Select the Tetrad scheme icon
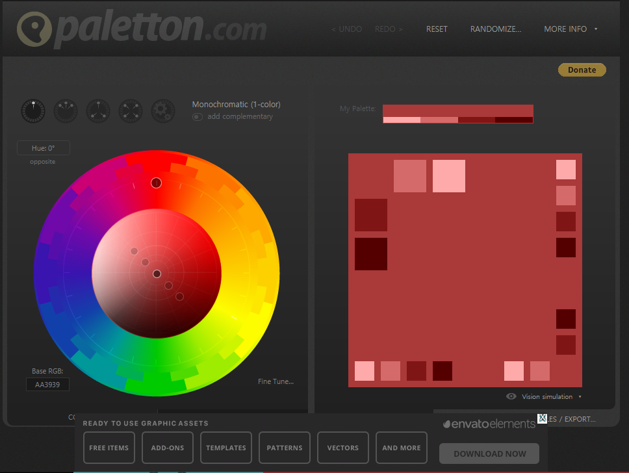Viewport: 629px width, 473px height. click(x=131, y=111)
